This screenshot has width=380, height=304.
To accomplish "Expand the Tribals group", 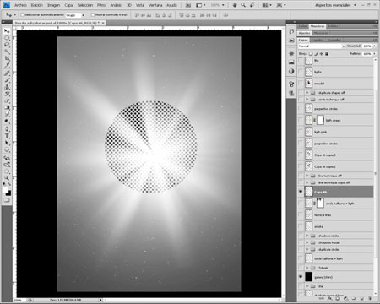I will coord(307,268).
